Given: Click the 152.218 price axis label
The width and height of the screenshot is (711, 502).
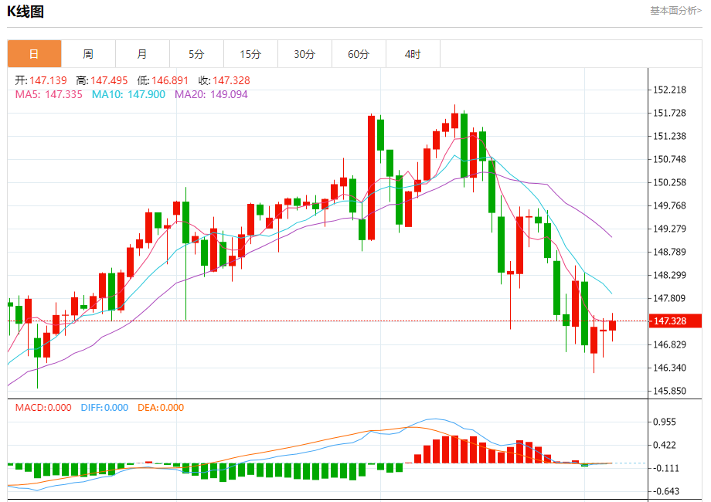Looking at the screenshot, I should 669,90.
